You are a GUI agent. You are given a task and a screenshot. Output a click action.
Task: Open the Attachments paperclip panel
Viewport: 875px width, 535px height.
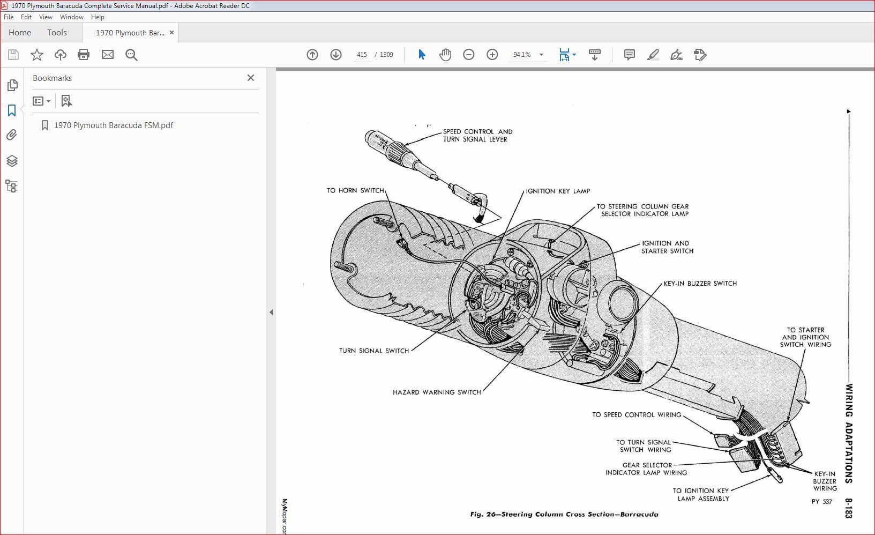coord(12,135)
